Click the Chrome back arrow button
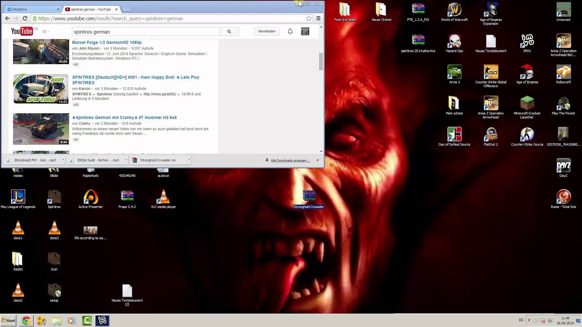This screenshot has height=327, width=582. point(7,18)
